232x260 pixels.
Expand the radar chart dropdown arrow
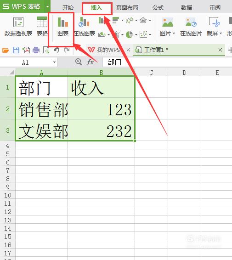pos(150,20)
